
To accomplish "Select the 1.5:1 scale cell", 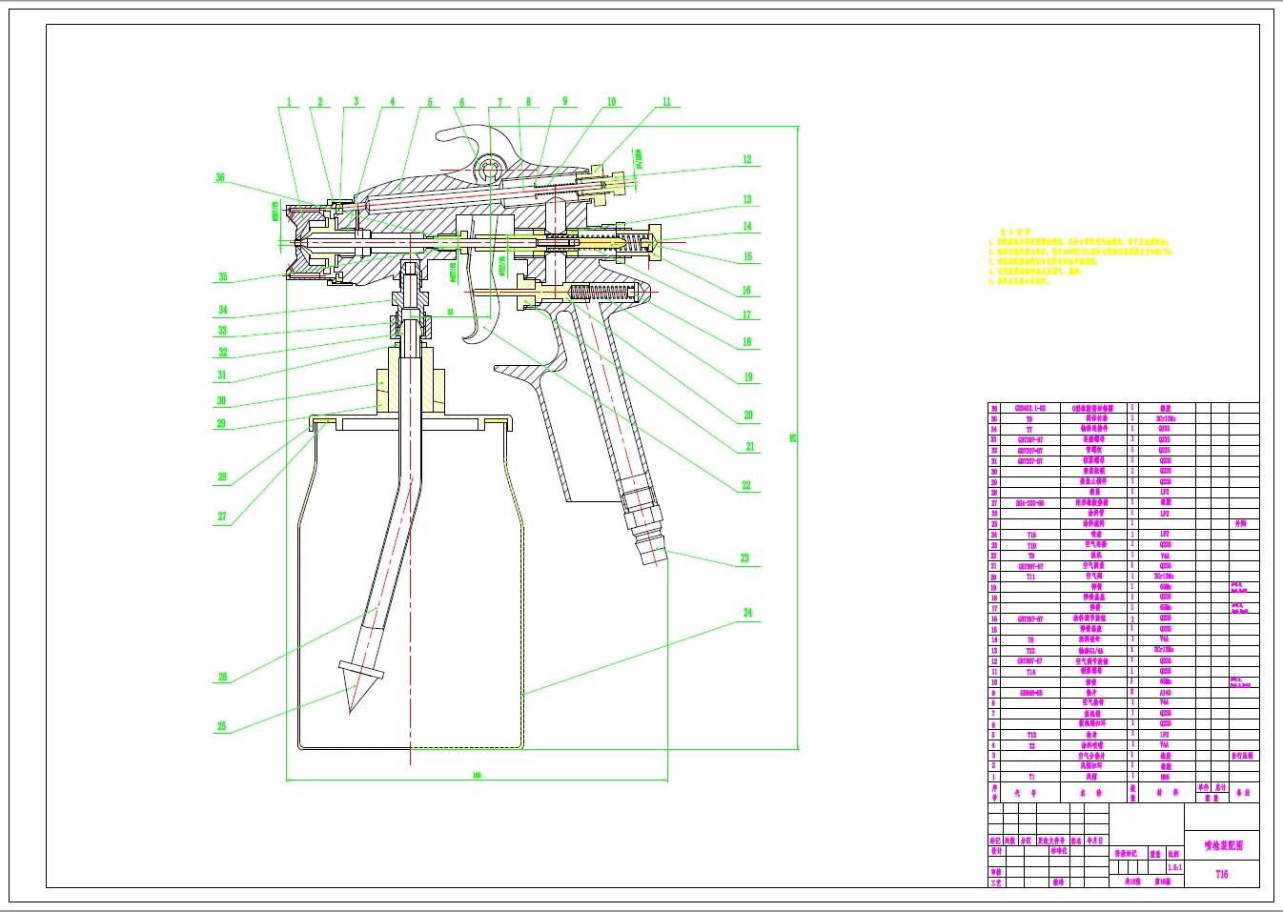I will 1173,868.
